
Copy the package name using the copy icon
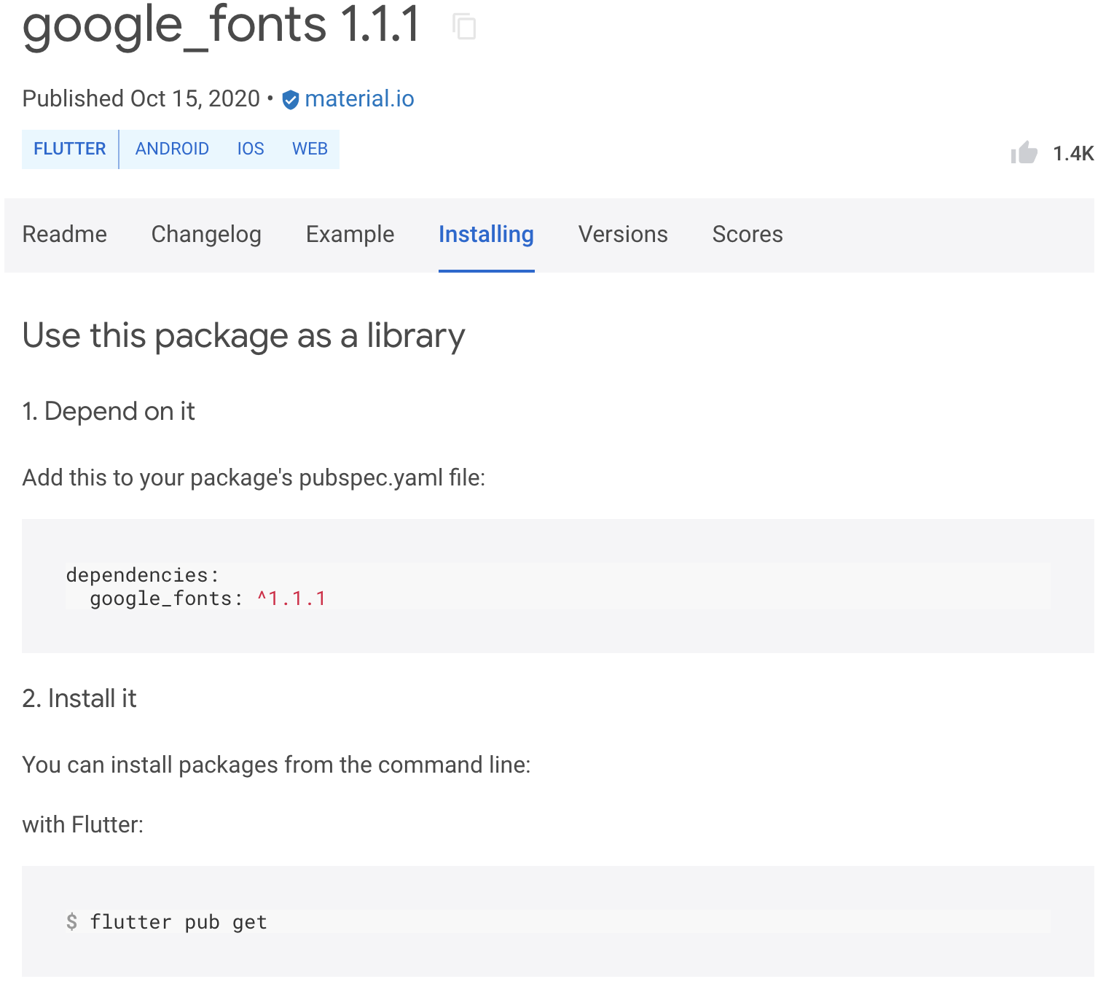464,26
